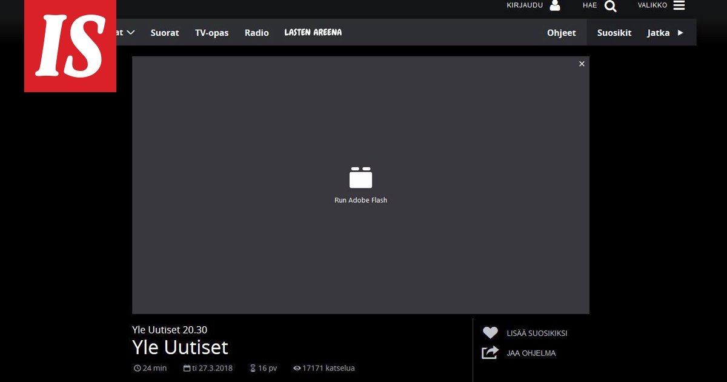727x382 pixels.
Task: Click the KIRJAUDU login text
Action: coord(525,5)
